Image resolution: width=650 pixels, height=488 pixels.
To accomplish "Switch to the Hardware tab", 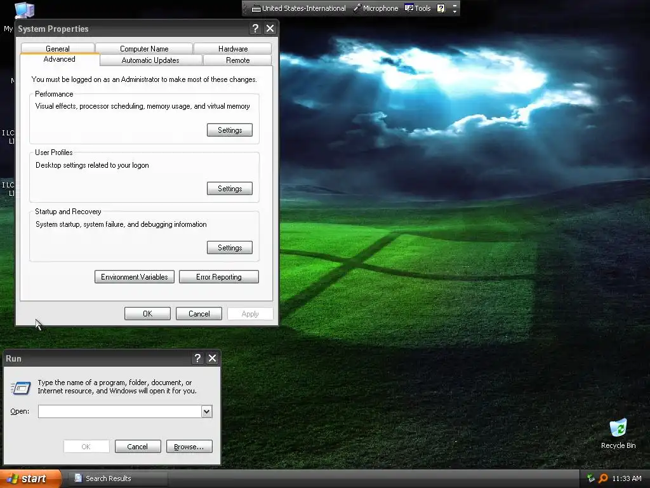I will (233, 48).
